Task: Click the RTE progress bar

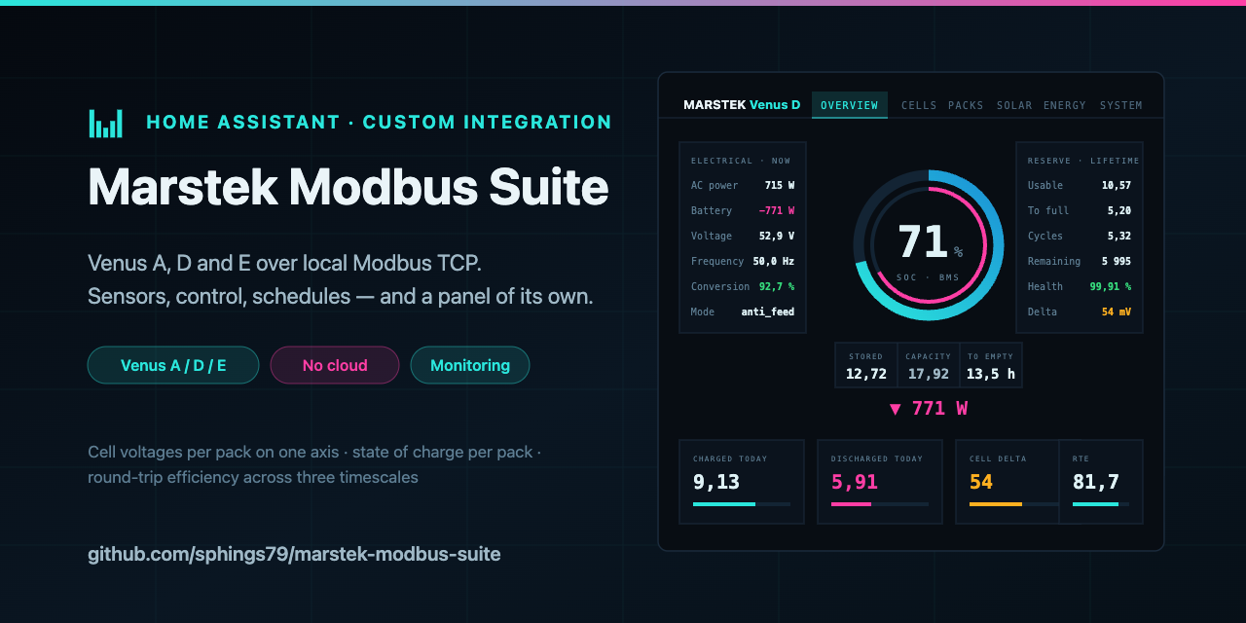Action: 1101,504
